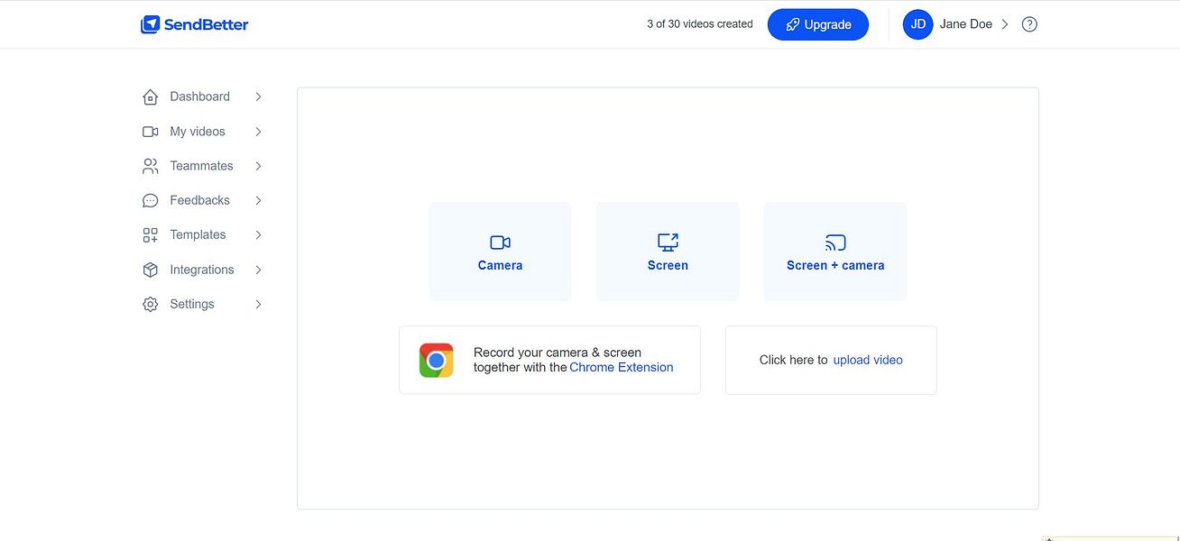The height and width of the screenshot is (541, 1180).
Task: Click the Jane Doe user name
Action: coord(966,24)
